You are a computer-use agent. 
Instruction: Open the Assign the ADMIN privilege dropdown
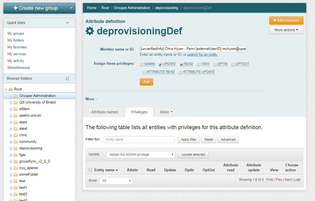(x=141, y=155)
